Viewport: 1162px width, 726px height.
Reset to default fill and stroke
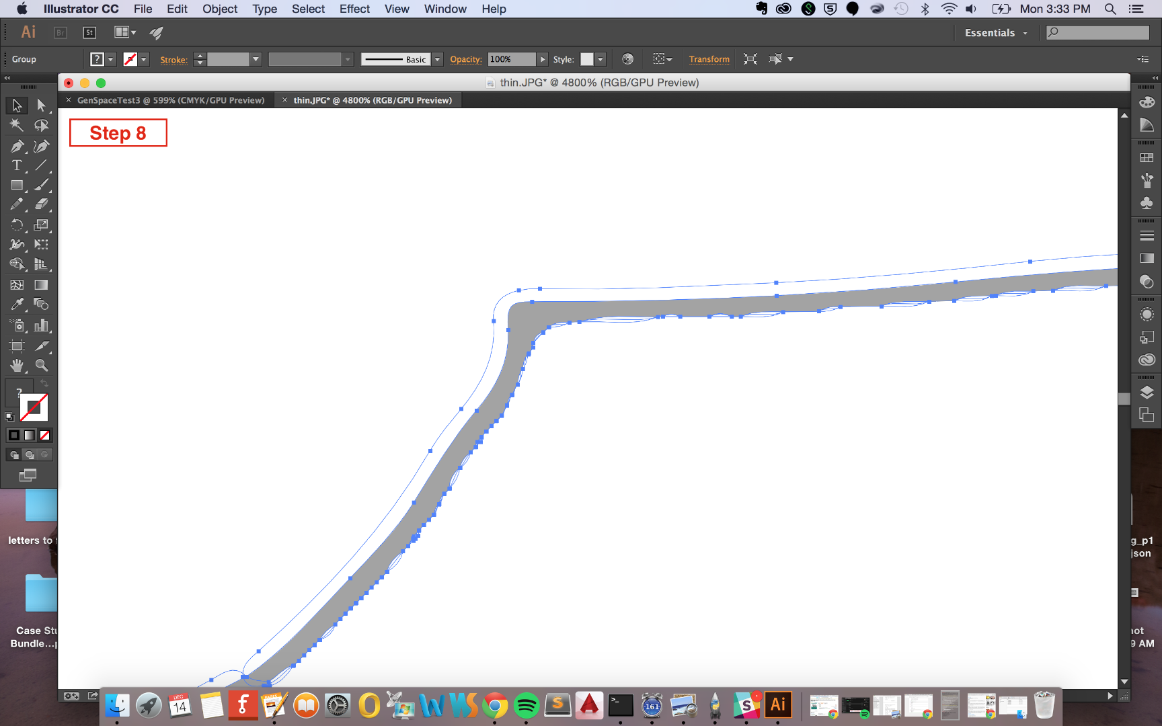(x=9, y=417)
